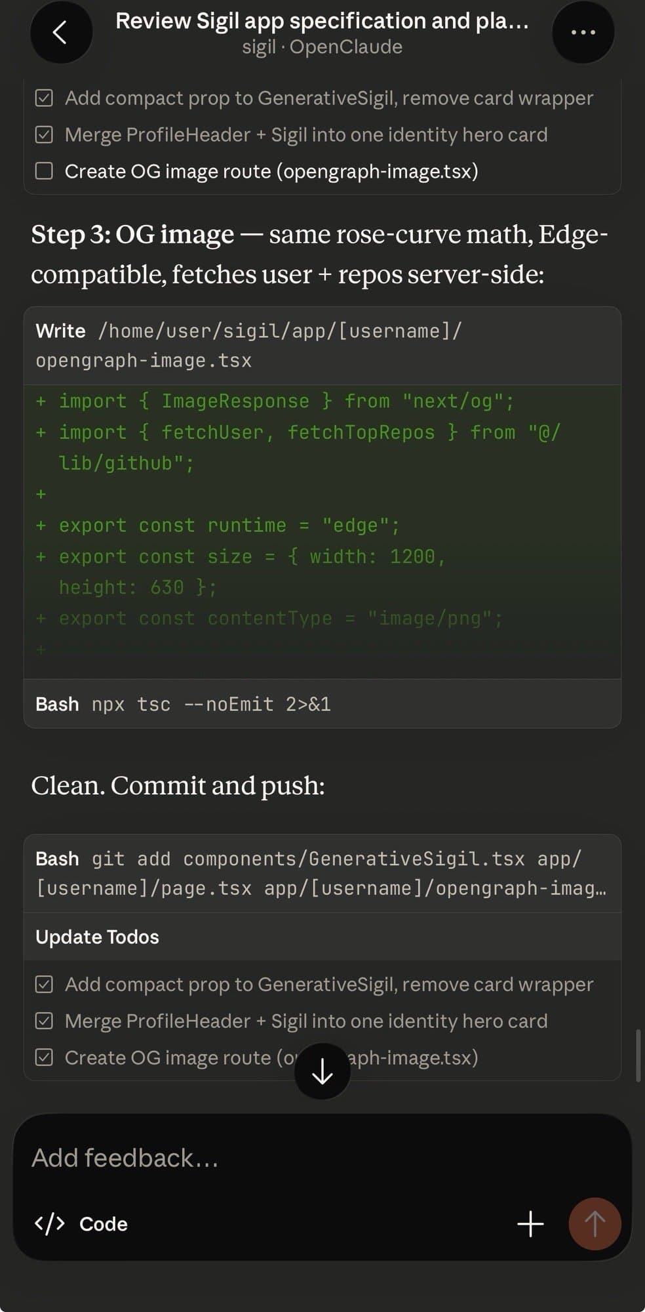
Task: Tap the Code </> icon in feedback bar
Action: [49, 1224]
